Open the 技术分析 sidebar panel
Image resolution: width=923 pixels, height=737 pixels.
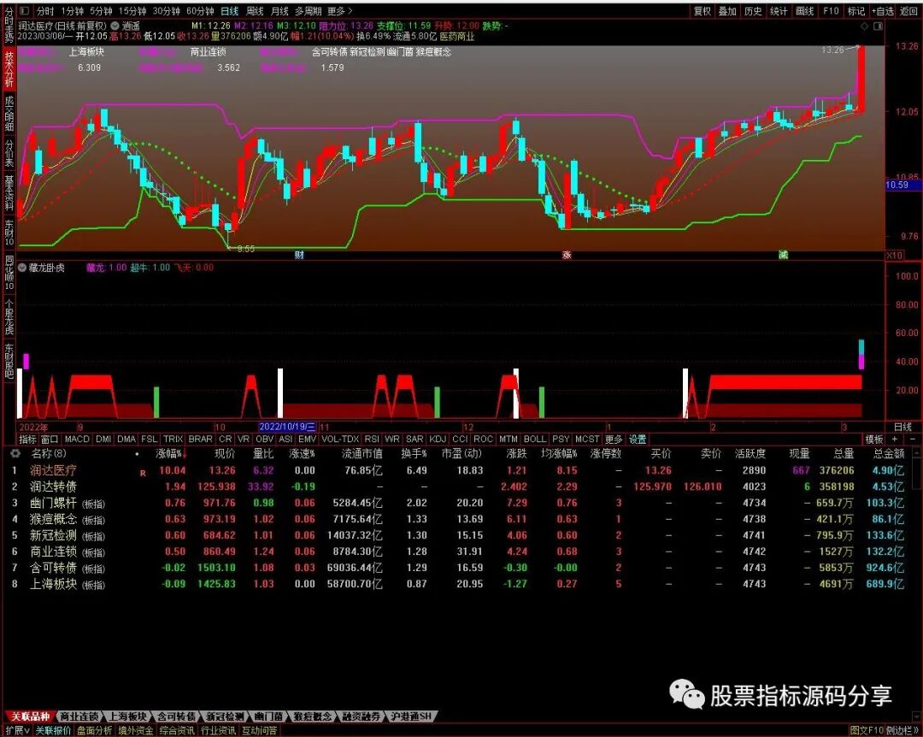pyautogui.click(x=9, y=69)
